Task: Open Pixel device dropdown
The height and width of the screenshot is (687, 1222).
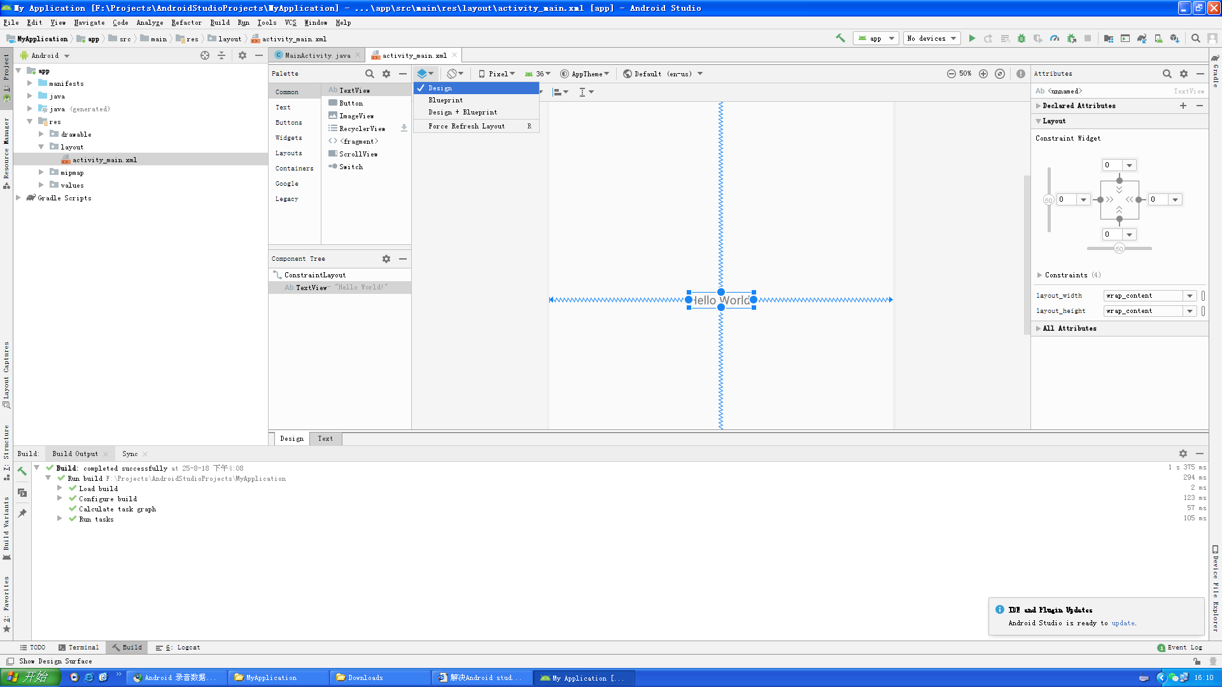Action: click(496, 74)
